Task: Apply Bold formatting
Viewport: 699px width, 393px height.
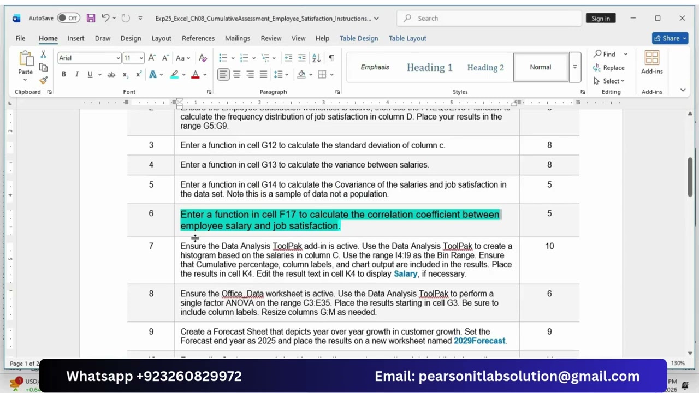Action: [64, 74]
